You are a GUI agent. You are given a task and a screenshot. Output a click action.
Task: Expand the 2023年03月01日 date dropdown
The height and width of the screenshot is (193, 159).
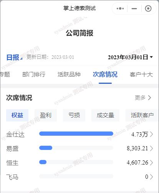point(130,57)
